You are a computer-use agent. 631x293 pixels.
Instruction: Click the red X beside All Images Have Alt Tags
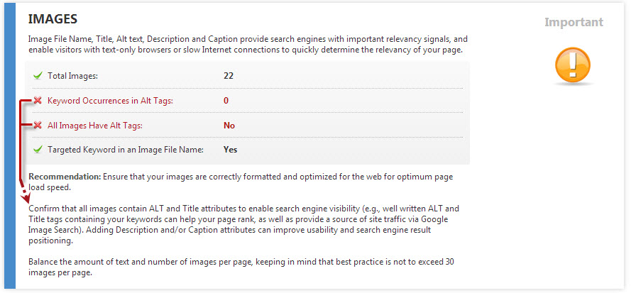click(38, 126)
